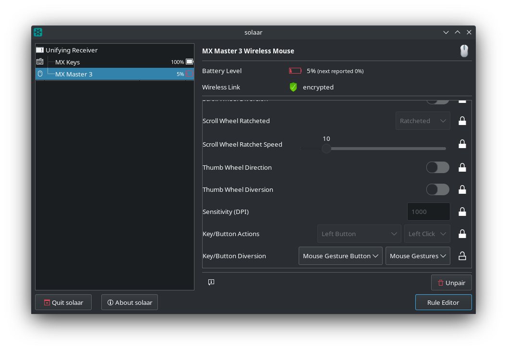Click the mouse icon beside MX Master 3 header

(464, 50)
